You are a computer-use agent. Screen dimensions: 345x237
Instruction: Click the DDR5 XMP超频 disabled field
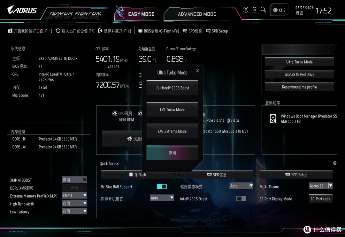pyautogui.click(x=74, y=188)
